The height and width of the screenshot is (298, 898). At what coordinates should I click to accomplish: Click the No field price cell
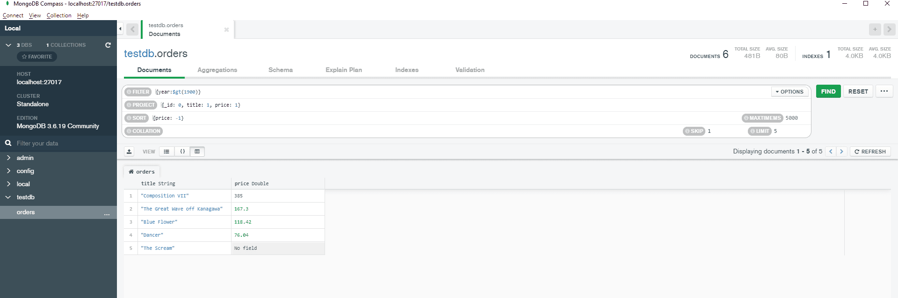click(x=278, y=248)
